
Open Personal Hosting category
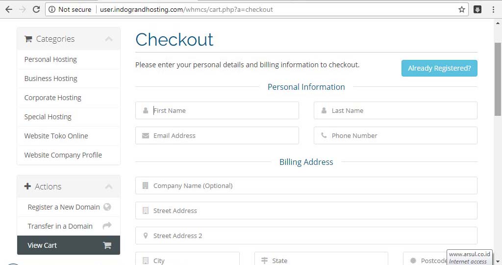(x=50, y=59)
